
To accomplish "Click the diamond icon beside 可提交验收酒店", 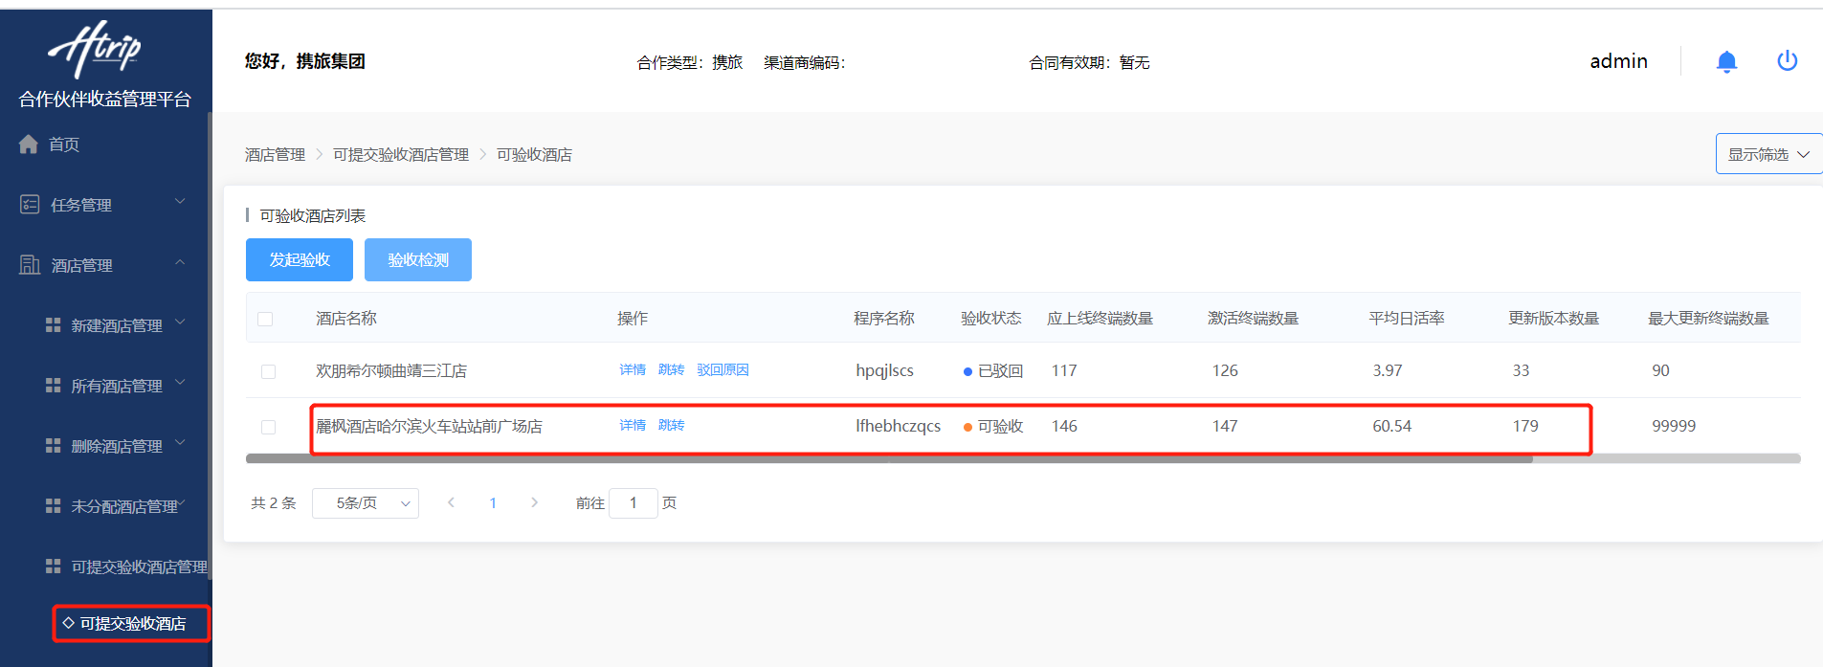I will pyautogui.click(x=68, y=623).
